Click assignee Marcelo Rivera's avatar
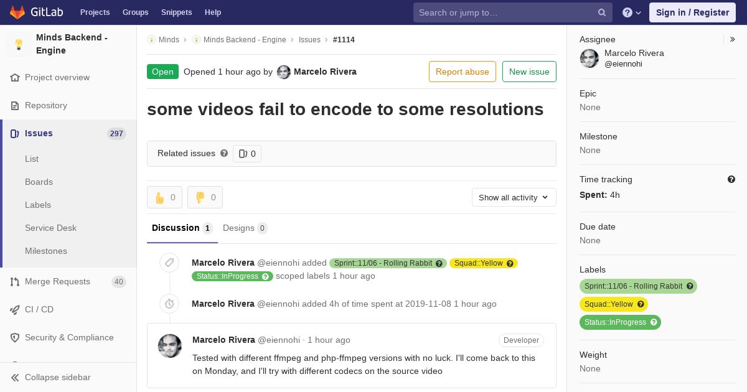The image size is (747, 392). (x=590, y=58)
